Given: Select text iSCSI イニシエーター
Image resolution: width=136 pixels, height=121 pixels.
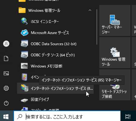Looking at the screenshot, I should (45, 22).
